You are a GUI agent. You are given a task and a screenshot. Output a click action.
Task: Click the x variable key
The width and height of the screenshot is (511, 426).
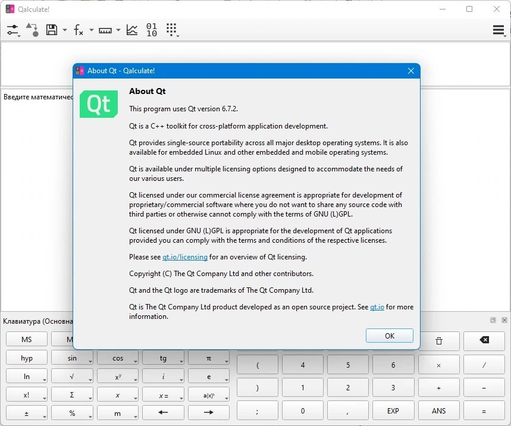(x=118, y=394)
